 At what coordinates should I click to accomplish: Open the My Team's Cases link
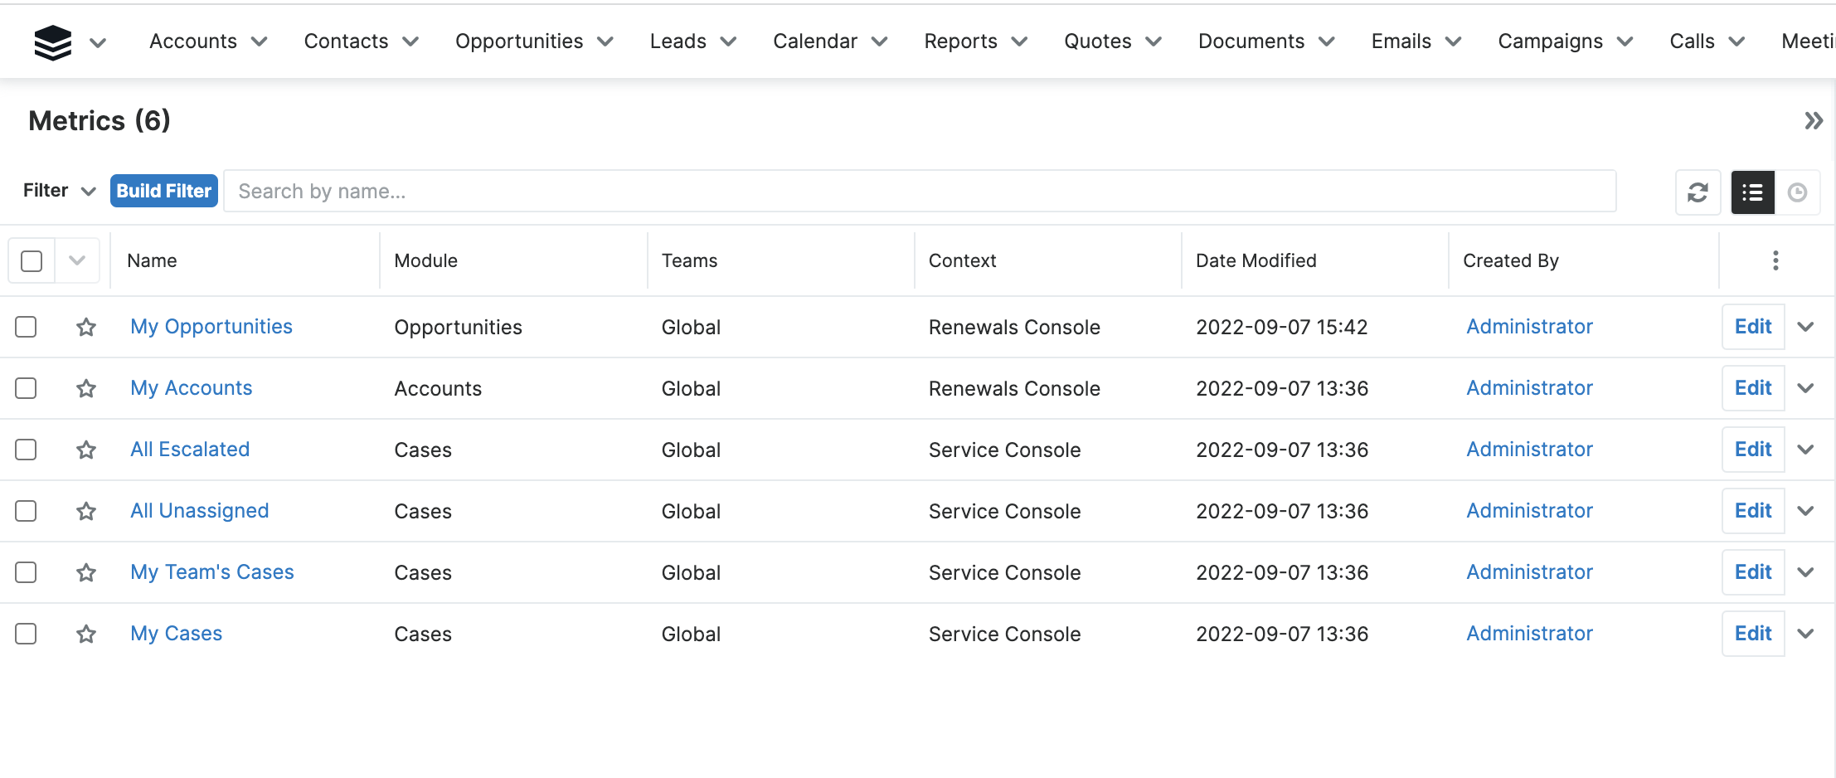click(212, 572)
